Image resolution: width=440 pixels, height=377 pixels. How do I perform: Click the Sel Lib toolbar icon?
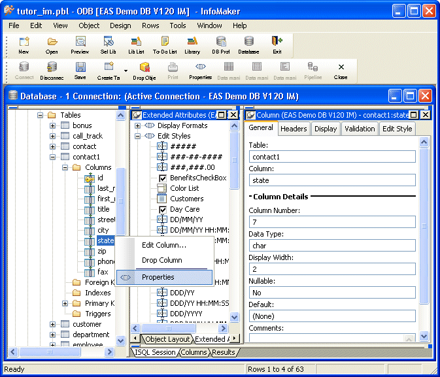pos(109,45)
